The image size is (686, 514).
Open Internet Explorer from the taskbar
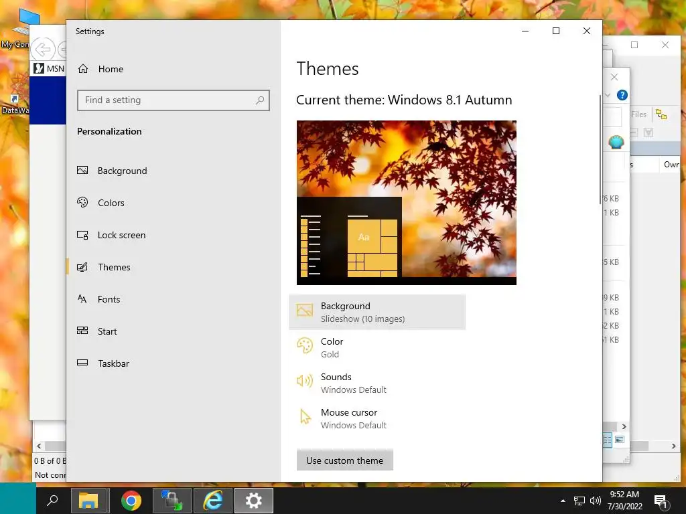(x=212, y=501)
